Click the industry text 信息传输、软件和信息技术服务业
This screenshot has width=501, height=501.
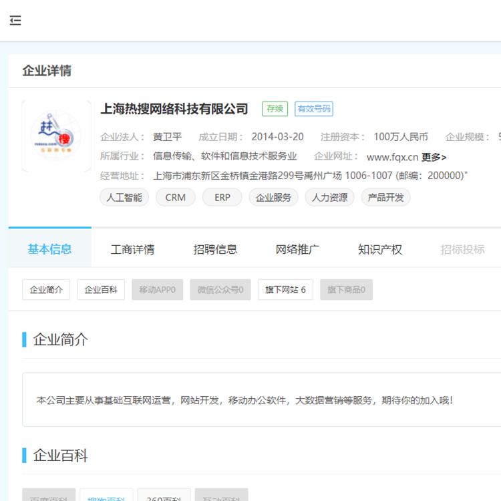click(x=225, y=156)
